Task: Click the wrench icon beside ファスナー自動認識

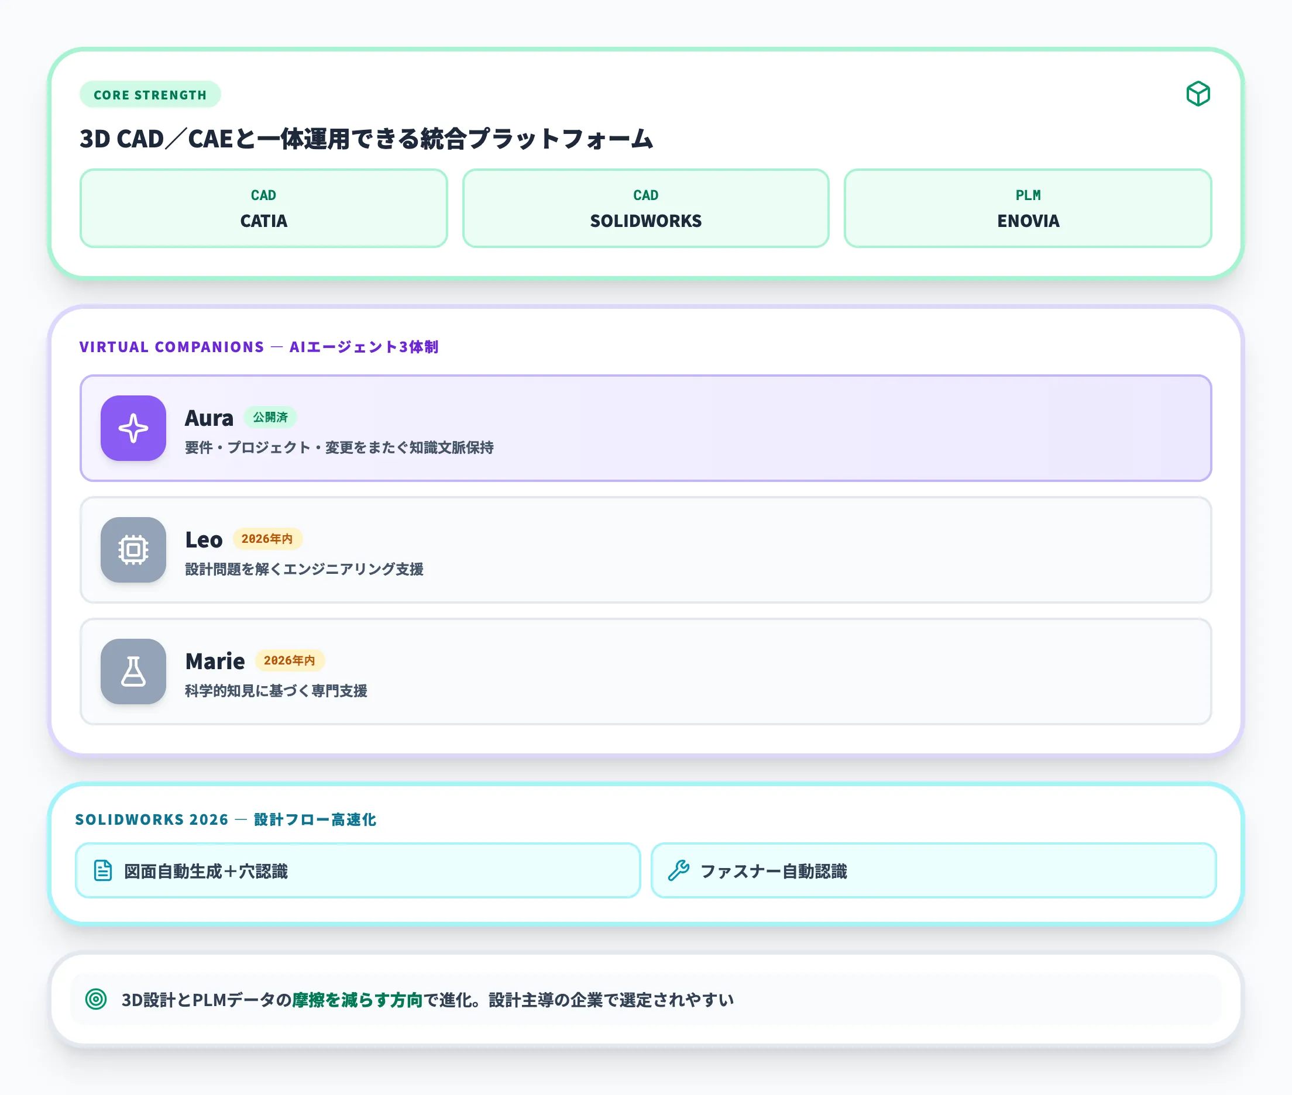Action: click(x=679, y=870)
